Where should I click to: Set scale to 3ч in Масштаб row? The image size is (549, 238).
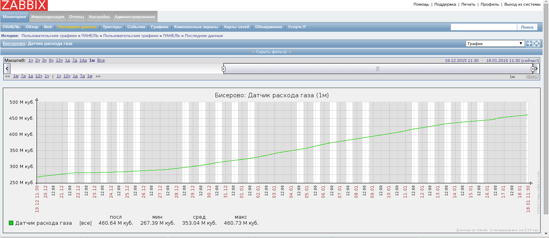(x=44, y=60)
